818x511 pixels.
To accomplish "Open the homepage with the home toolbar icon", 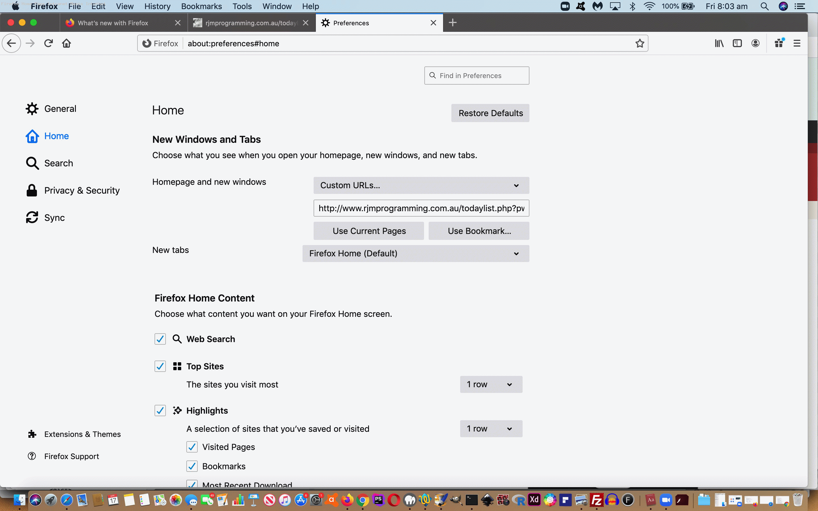I will (66, 43).
